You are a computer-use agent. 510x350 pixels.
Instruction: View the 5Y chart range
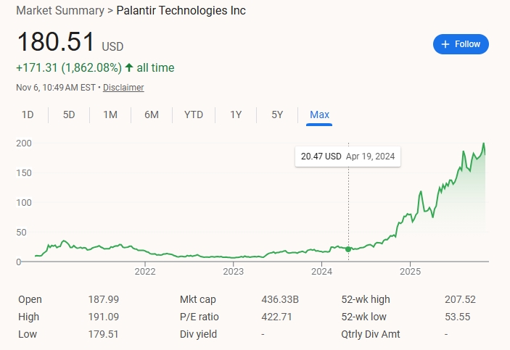point(277,114)
